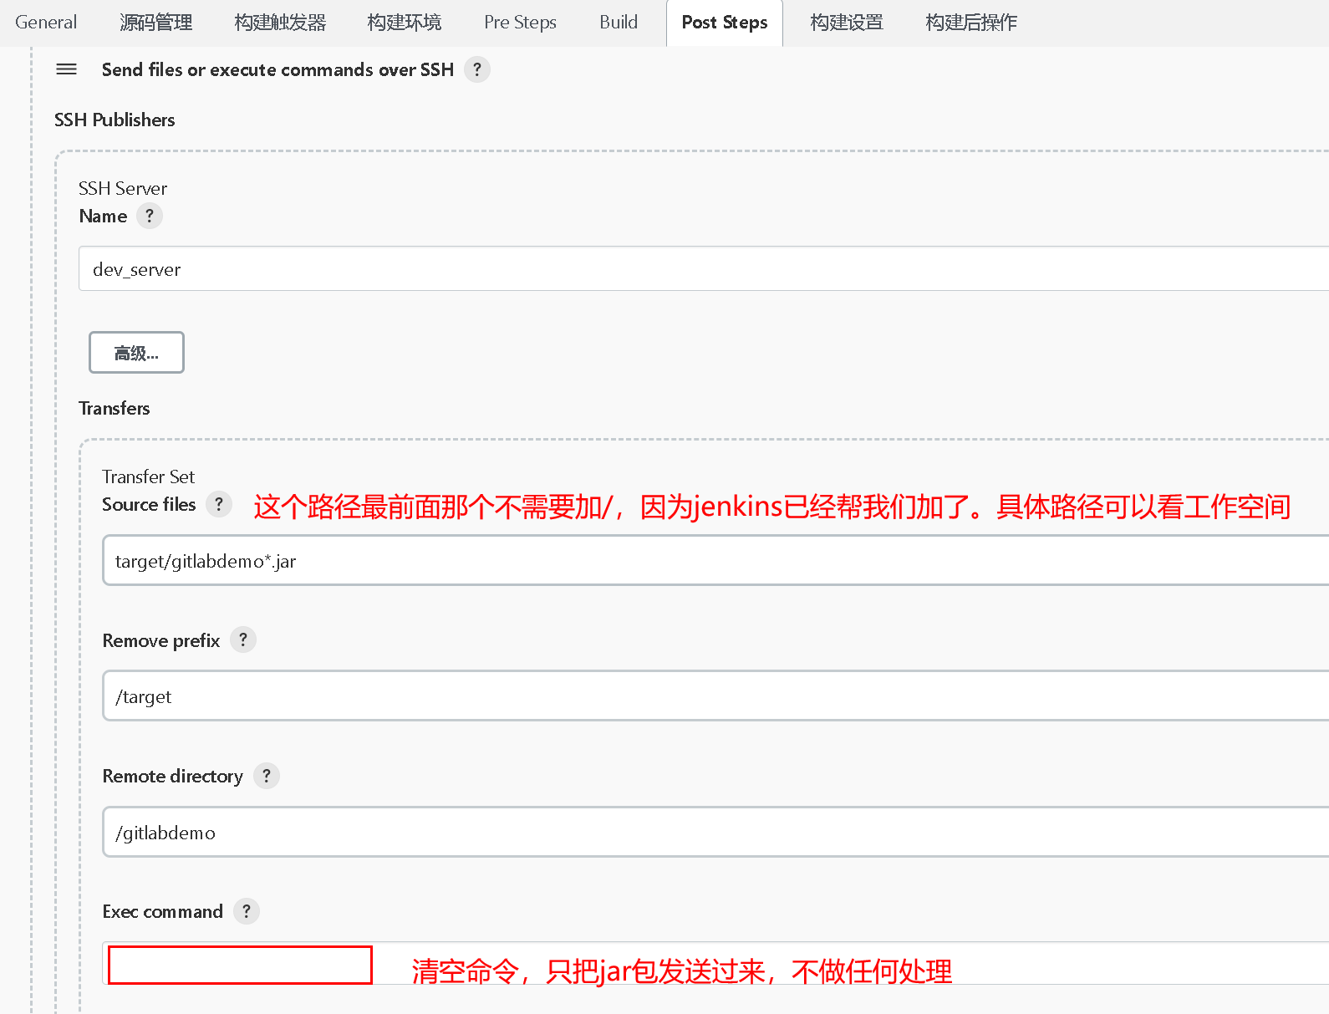This screenshot has width=1329, height=1014.
Task: Click the Remote directory field containing /gitlabdemo
Action: point(715,832)
